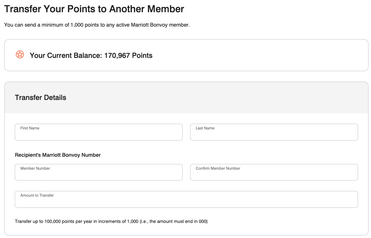The height and width of the screenshot is (238, 371).
Task: Focus the Confirm Member Number field
Action: (274, 172)
